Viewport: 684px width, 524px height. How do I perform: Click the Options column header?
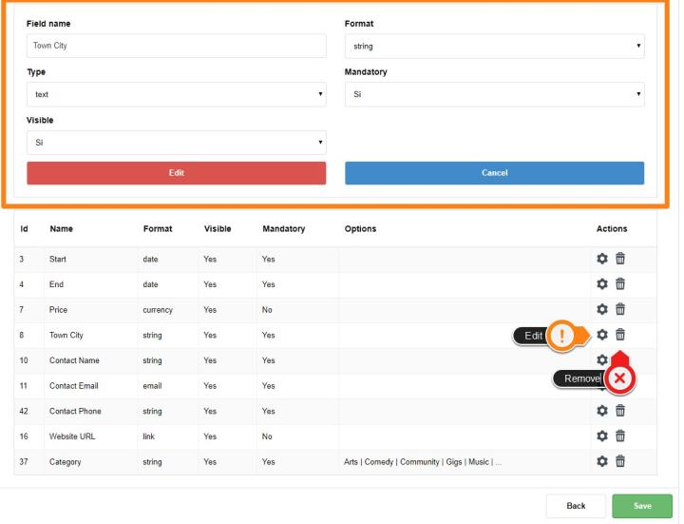click(x=360, y=229)
